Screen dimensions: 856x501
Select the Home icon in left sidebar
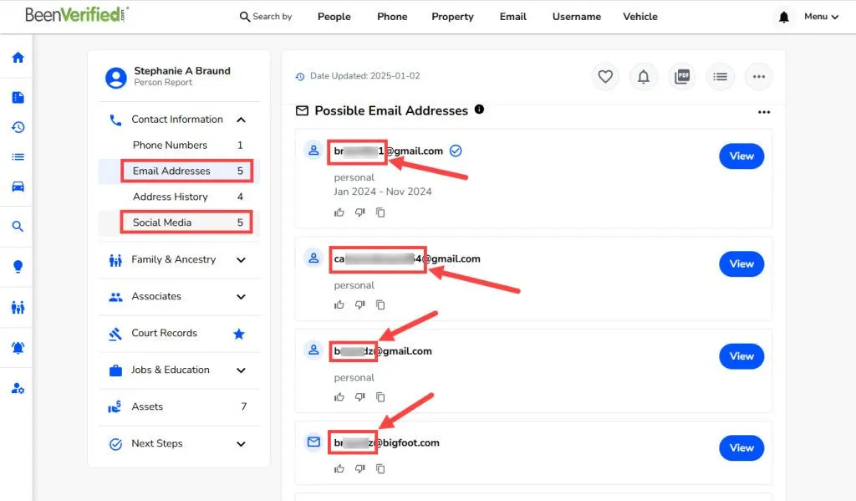(17, 58)
